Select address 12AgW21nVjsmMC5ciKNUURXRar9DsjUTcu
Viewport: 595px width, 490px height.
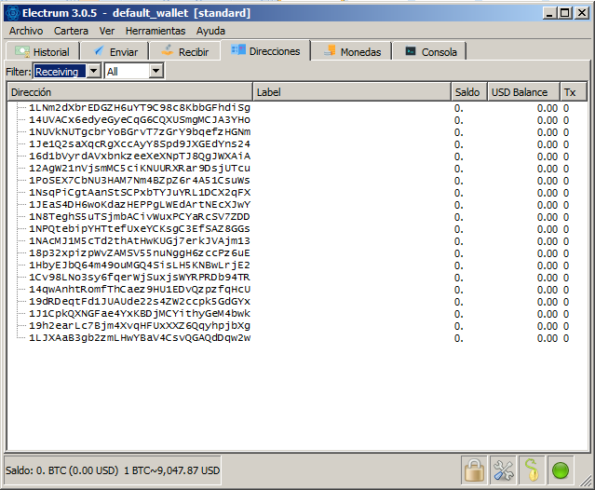coord(140,169)
